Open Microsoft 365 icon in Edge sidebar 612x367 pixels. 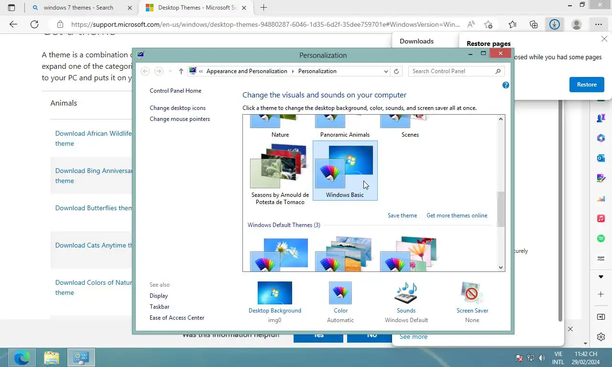(x=601, y=138)
